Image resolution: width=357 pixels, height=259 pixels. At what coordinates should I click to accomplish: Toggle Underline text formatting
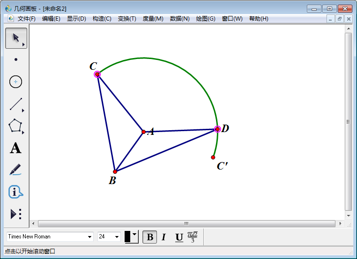[x=179, y=237]
